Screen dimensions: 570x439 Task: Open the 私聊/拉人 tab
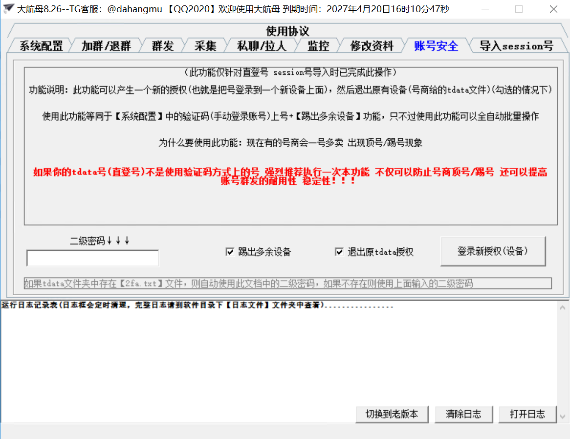pos(261,46)
